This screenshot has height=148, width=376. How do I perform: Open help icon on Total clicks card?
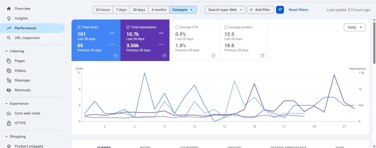pos(115,56)
